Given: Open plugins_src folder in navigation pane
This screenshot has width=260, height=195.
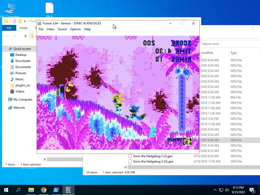Looking at the screenshot, I should click(23, 85).
